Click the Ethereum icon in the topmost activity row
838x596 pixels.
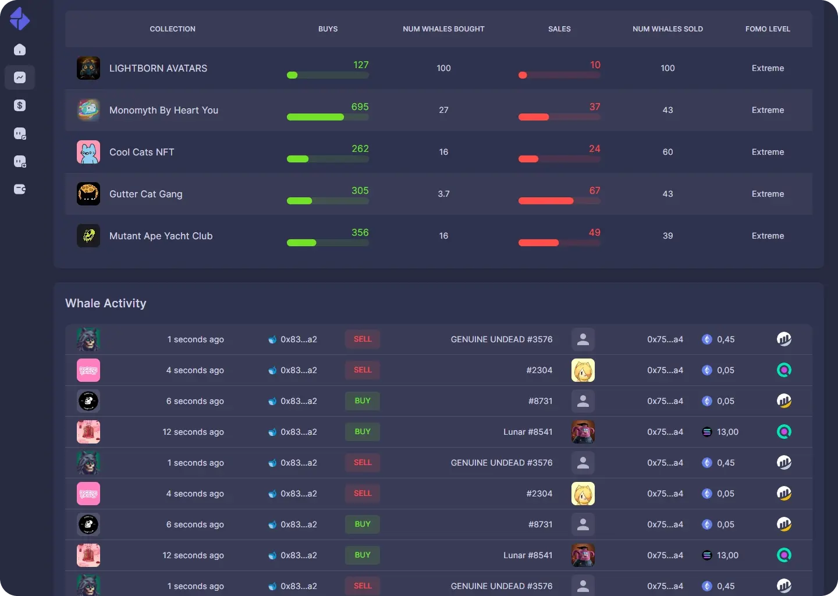(x=707, y=339)
